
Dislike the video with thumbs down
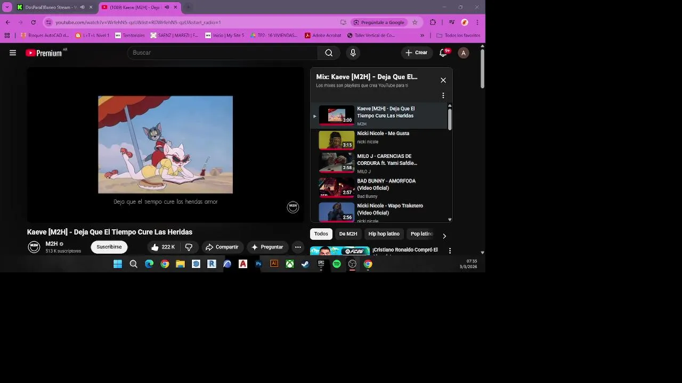point(189,247)
